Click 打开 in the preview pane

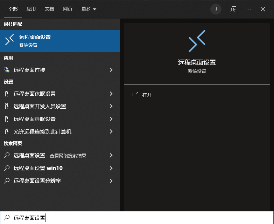point(147,95)
